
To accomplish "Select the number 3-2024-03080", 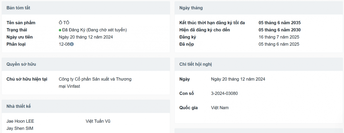I will 224,93.
